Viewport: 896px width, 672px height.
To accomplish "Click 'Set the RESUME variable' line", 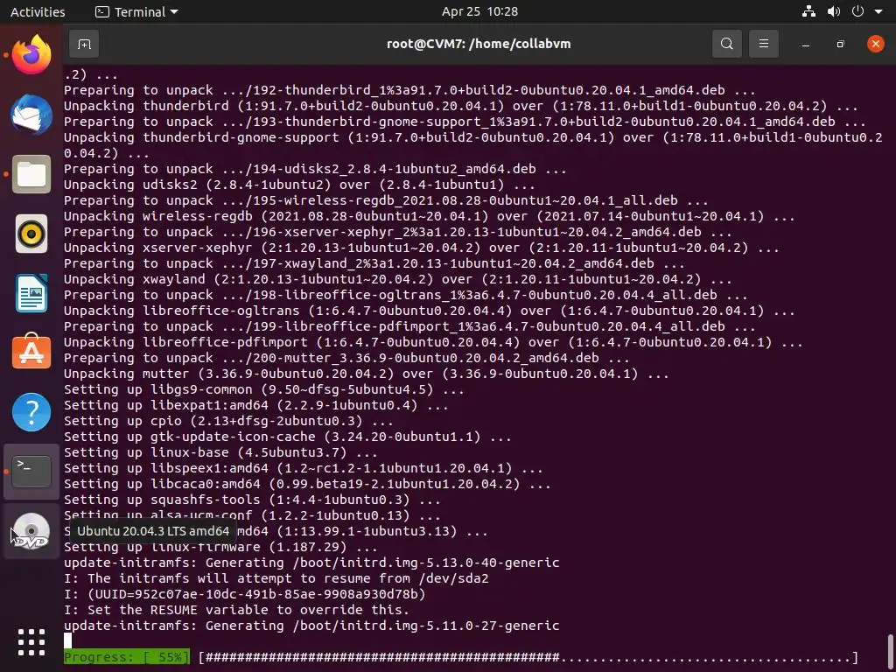I will pos(236,610).
